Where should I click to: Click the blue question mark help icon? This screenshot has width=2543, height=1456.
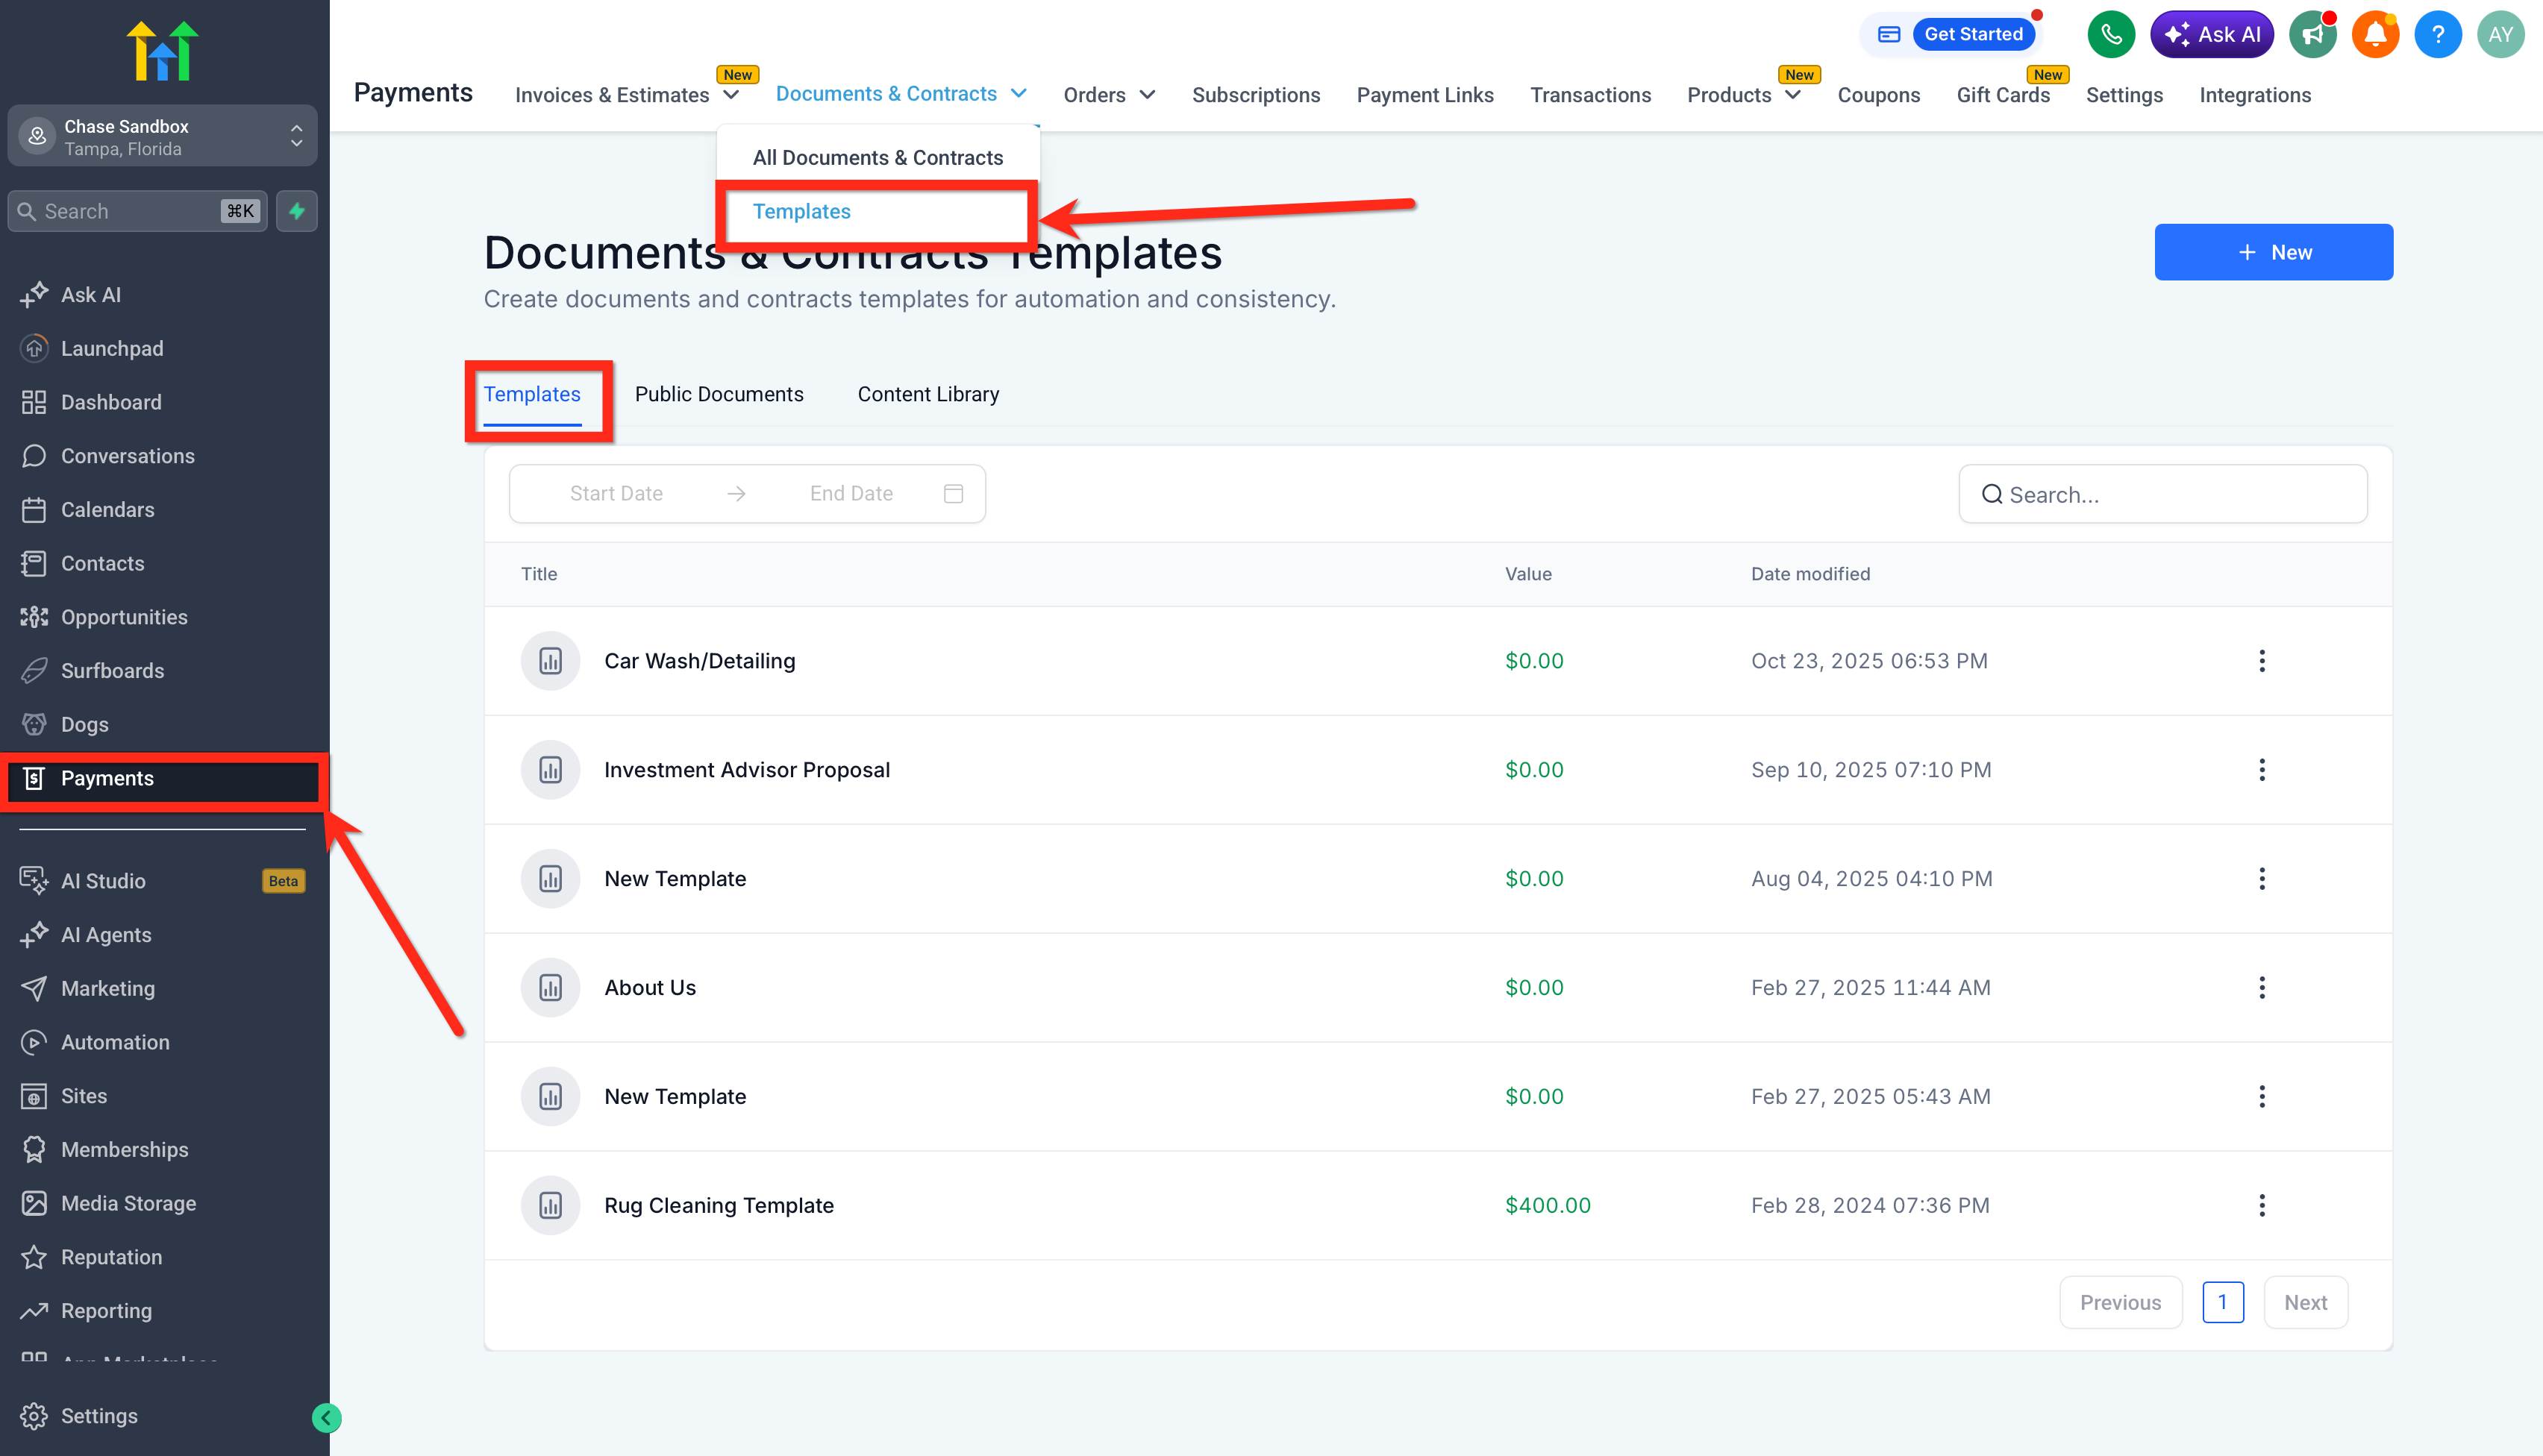[x=2437, y=35]
